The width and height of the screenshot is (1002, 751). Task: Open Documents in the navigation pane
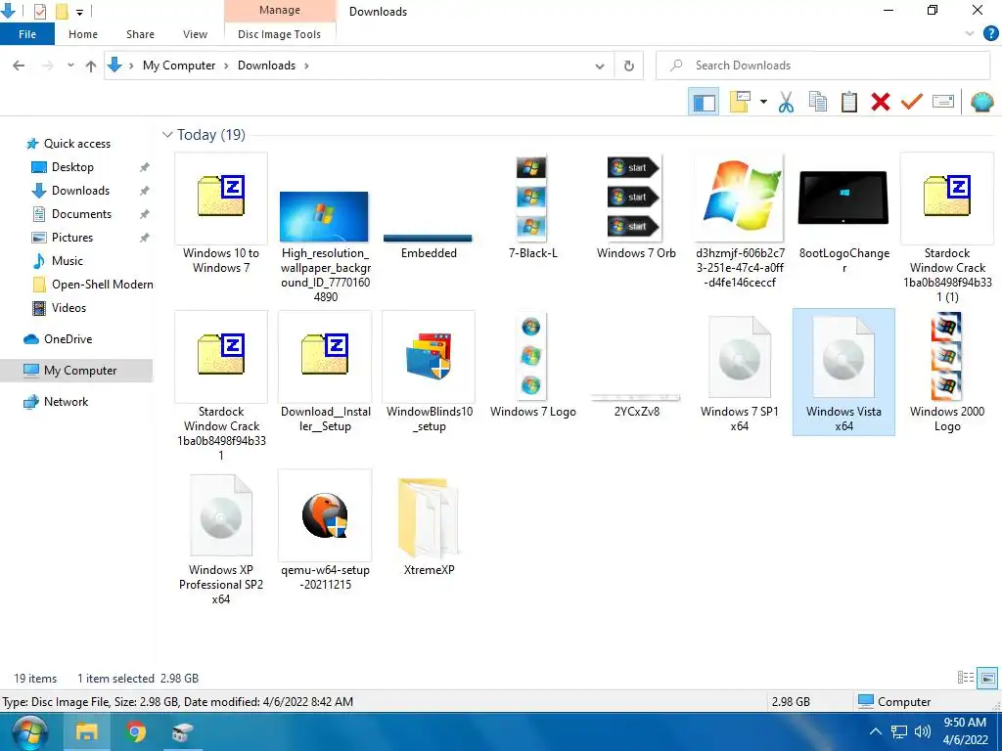[81, 214]
